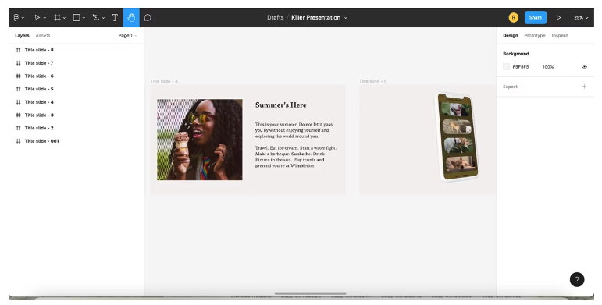Open the Figma main menu icon
This screenshot has height=305, width=602.
(x=16, y=18)
